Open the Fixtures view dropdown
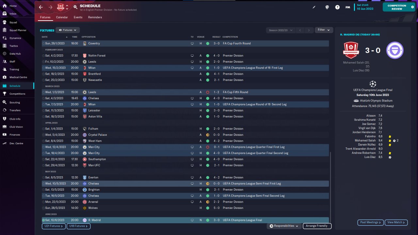Viewport: 418px width, 235px height. (68, 30)
